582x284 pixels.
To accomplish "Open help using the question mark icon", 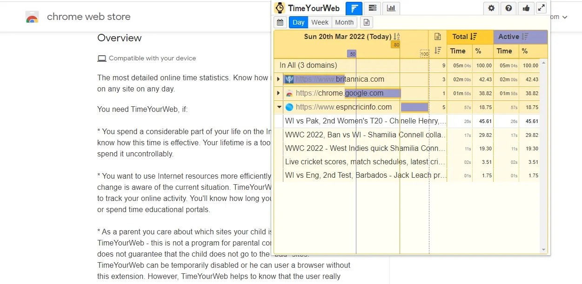I will coord(508,8).
